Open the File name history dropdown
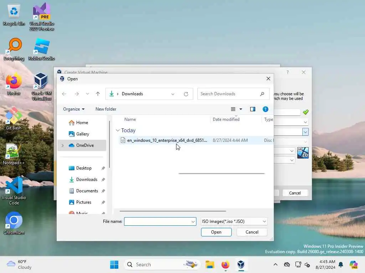Image resolution: width=365 pixels, height=273 pixels. tap(193, 222)
